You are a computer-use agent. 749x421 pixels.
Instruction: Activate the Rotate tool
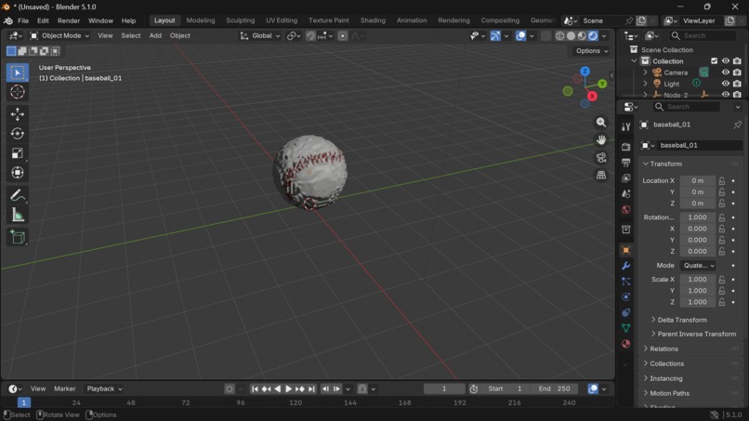(18, 134)
